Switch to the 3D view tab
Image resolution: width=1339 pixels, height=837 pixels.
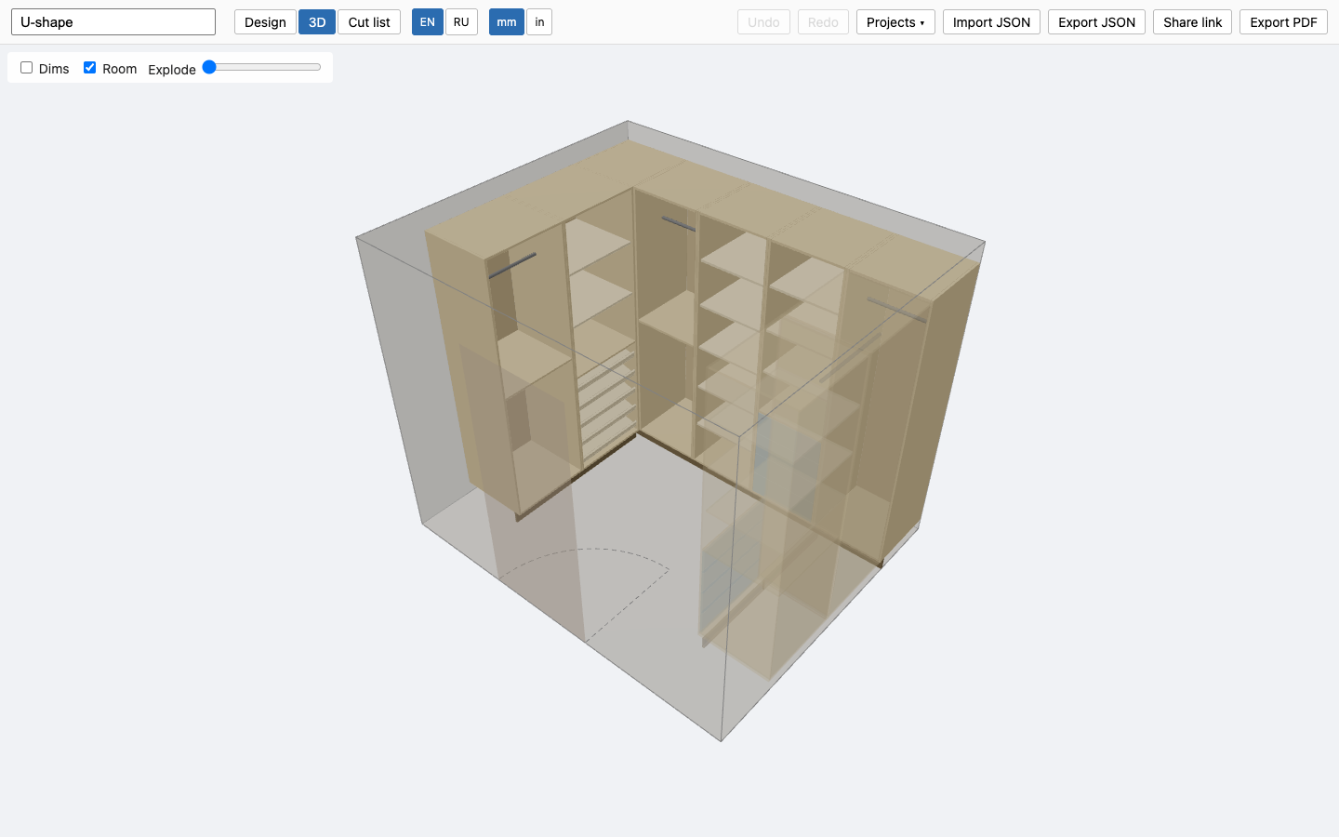pos(317,22)
